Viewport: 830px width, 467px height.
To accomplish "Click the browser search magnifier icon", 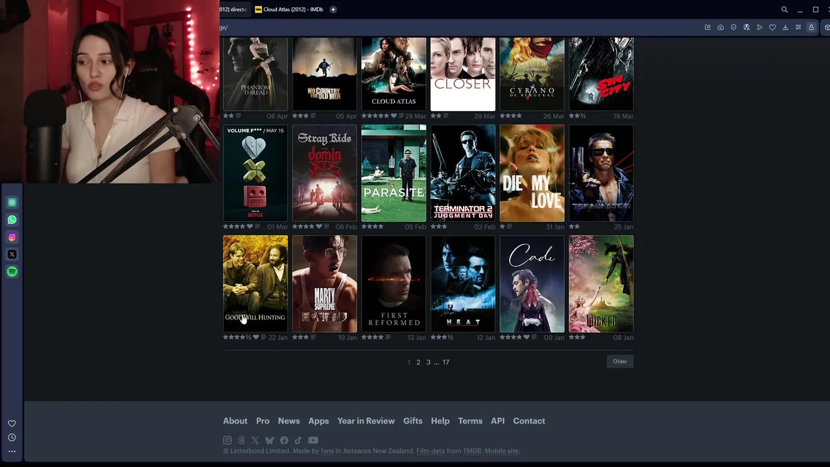I will [x=785, y=10].
